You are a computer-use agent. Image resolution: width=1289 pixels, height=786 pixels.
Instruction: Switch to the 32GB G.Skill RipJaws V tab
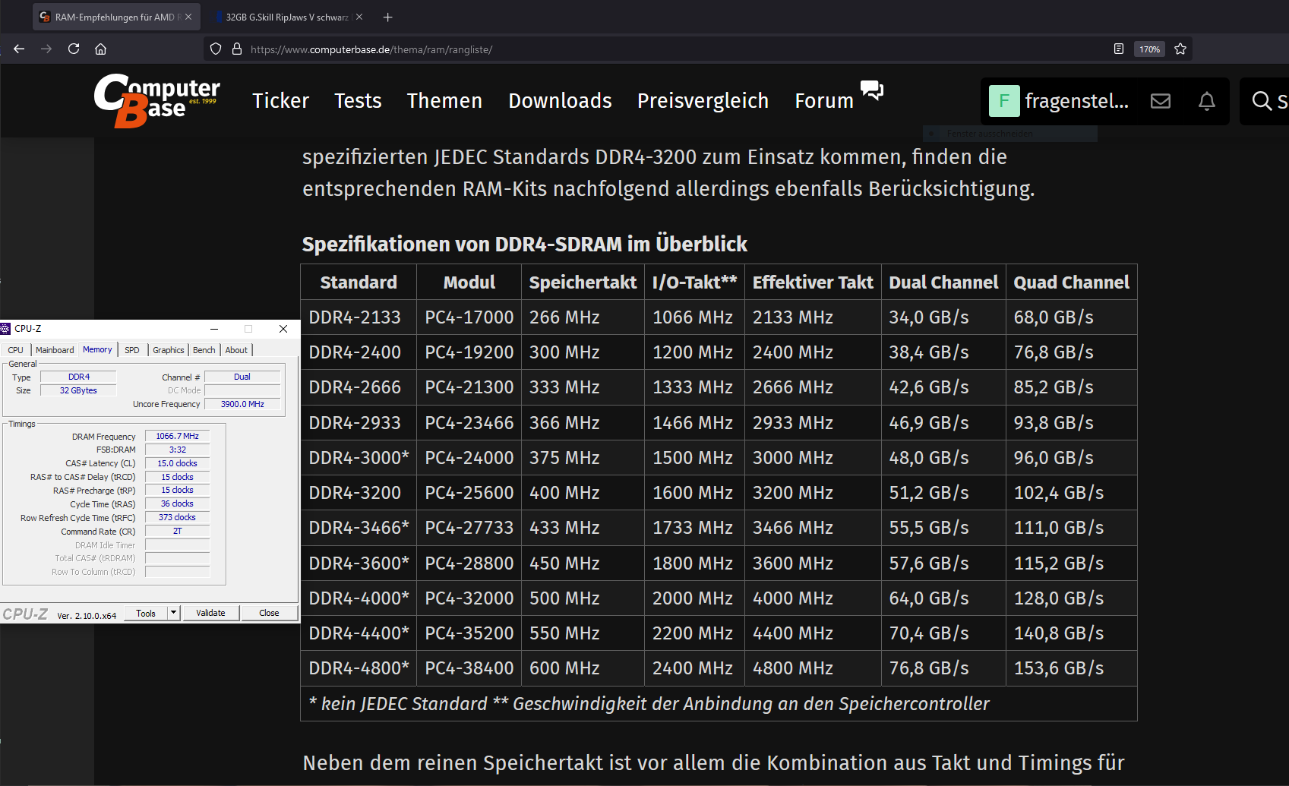tap(287, 17)
